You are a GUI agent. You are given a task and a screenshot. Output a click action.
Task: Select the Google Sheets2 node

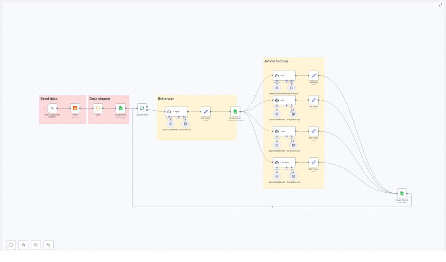402,194
